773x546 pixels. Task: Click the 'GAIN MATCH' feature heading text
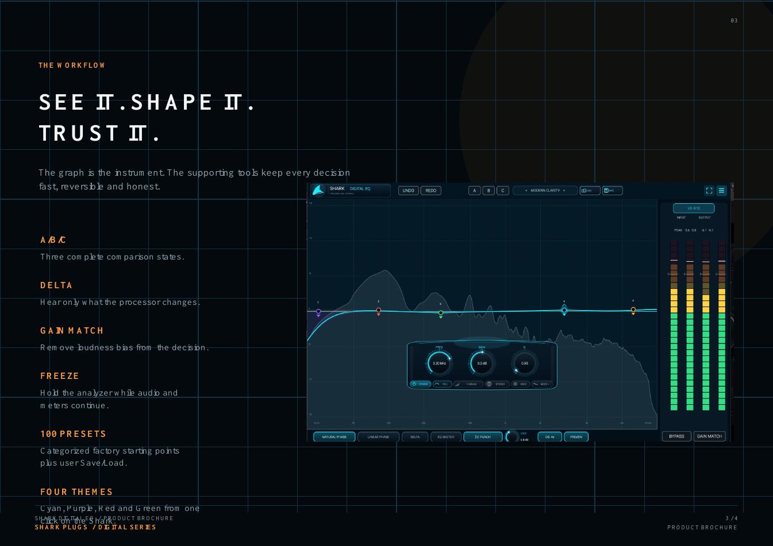72,331
